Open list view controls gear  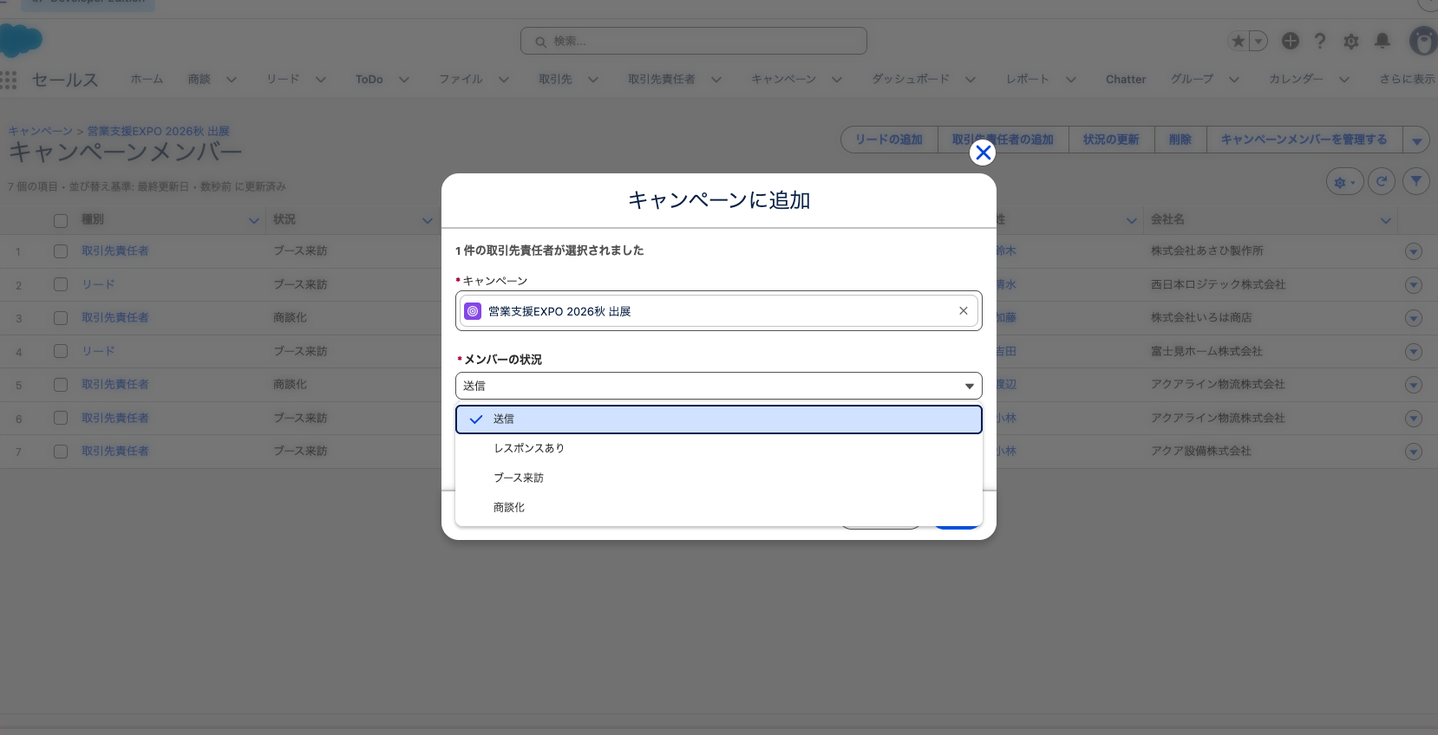(1344, 181)
